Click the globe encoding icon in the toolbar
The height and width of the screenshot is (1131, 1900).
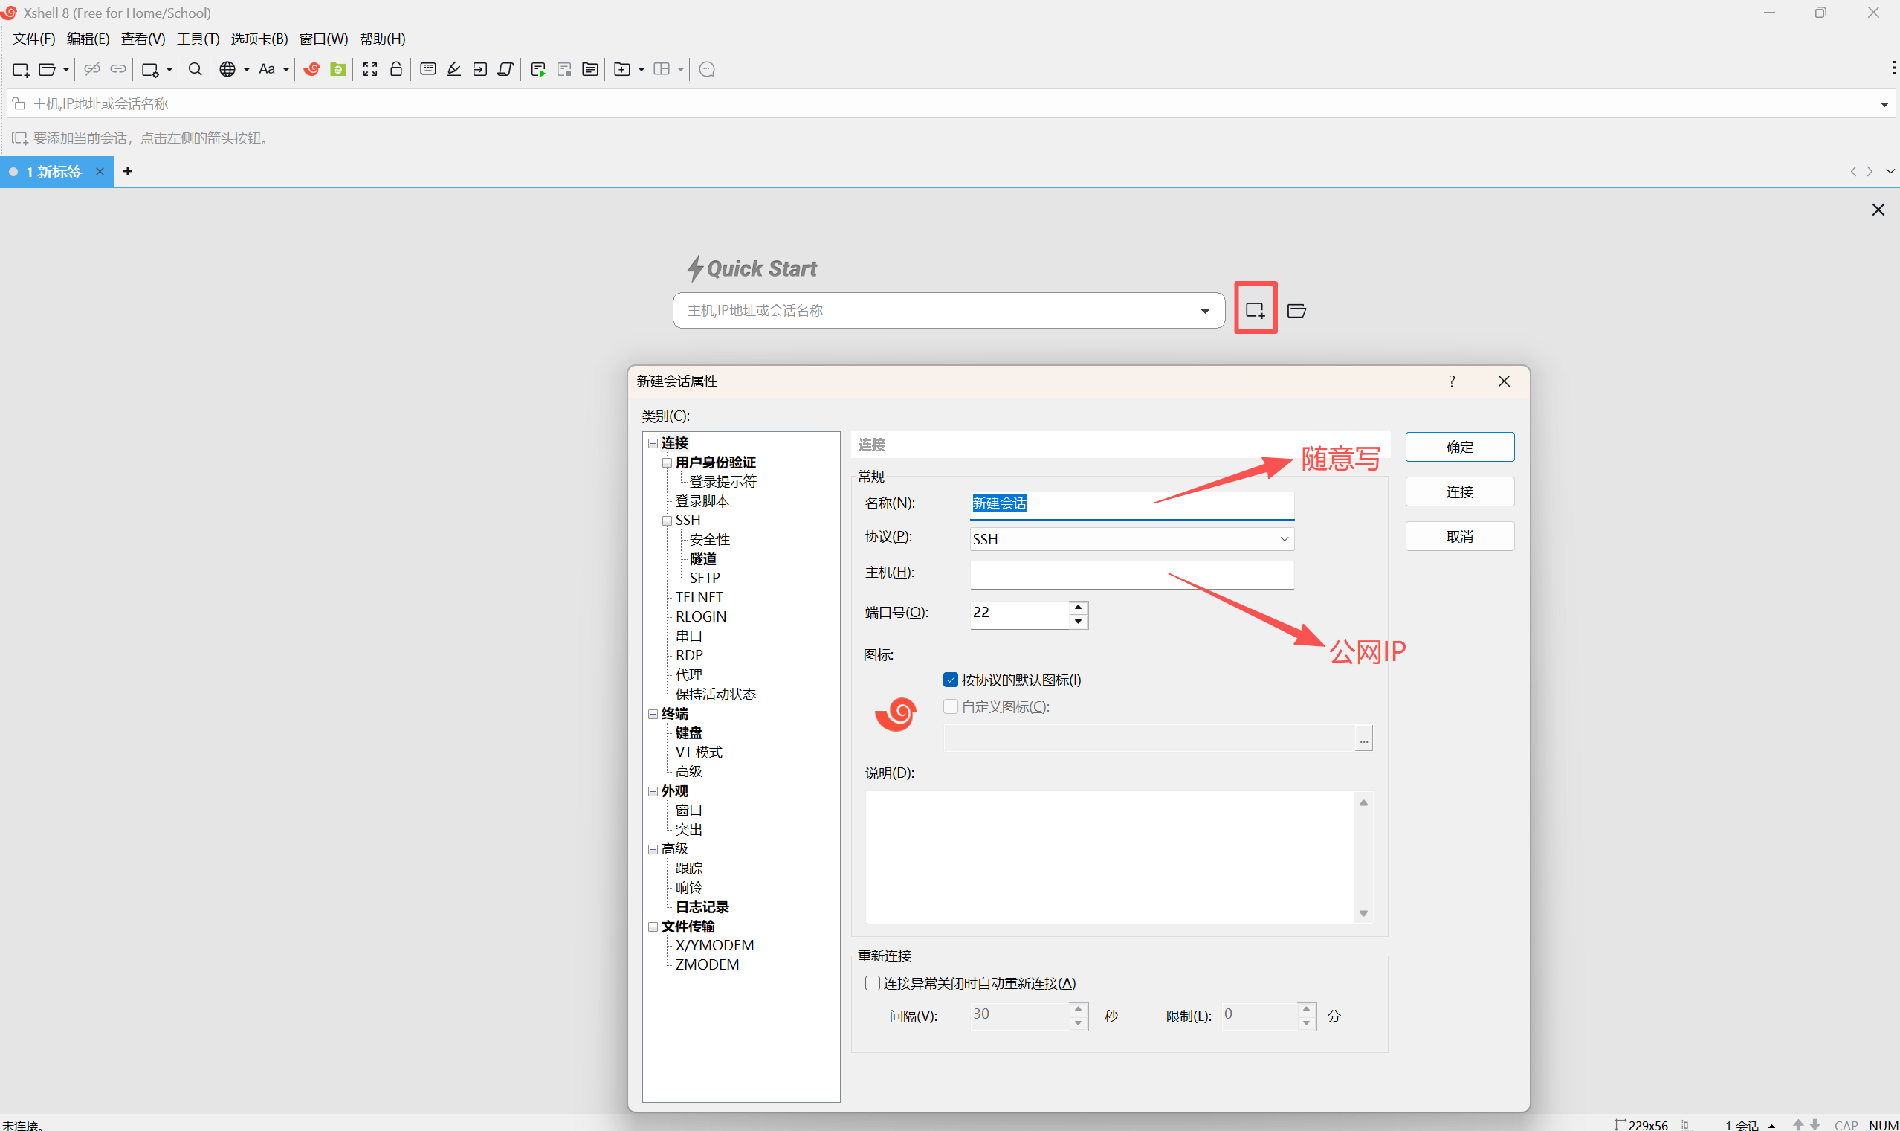[x=227, y=69]
